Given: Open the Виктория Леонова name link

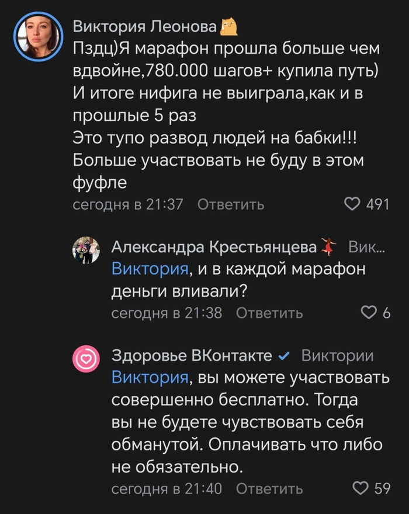Looking at the screenshot, I should pos(145,26).
